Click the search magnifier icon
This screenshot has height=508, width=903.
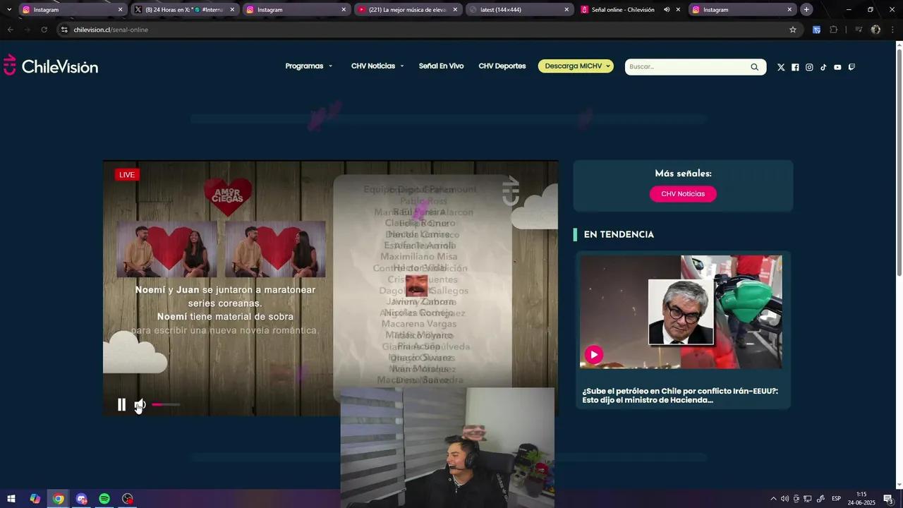[x=754, y=67]
